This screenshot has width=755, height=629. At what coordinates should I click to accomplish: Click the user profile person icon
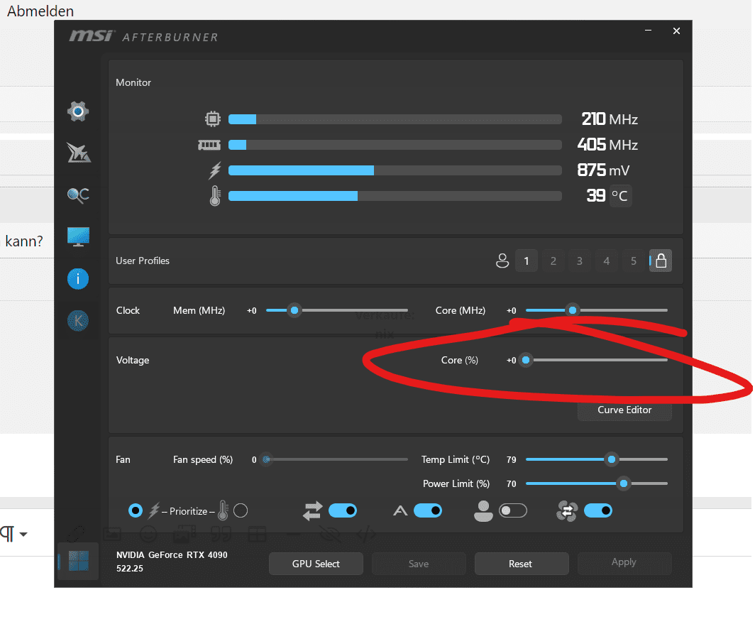502,261
